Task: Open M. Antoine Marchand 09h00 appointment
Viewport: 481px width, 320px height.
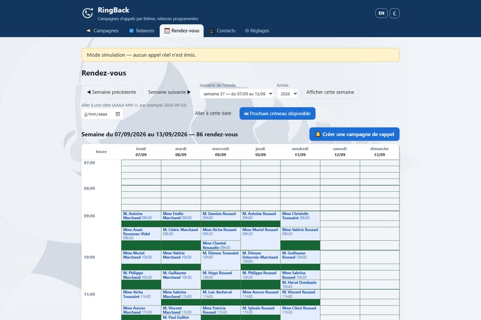Action: coord(141,216)
